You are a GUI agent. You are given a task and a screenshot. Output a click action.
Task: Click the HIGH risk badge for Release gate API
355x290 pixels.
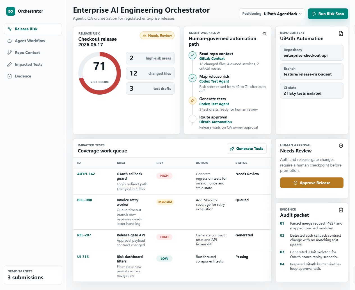coord(164,237)
